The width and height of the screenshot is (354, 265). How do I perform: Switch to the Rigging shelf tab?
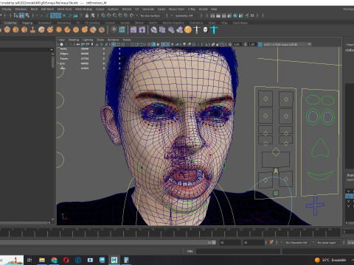[x=27, y=23]
